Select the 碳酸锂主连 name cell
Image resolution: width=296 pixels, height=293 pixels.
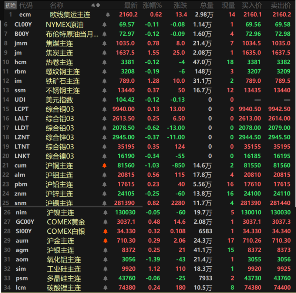64,288
